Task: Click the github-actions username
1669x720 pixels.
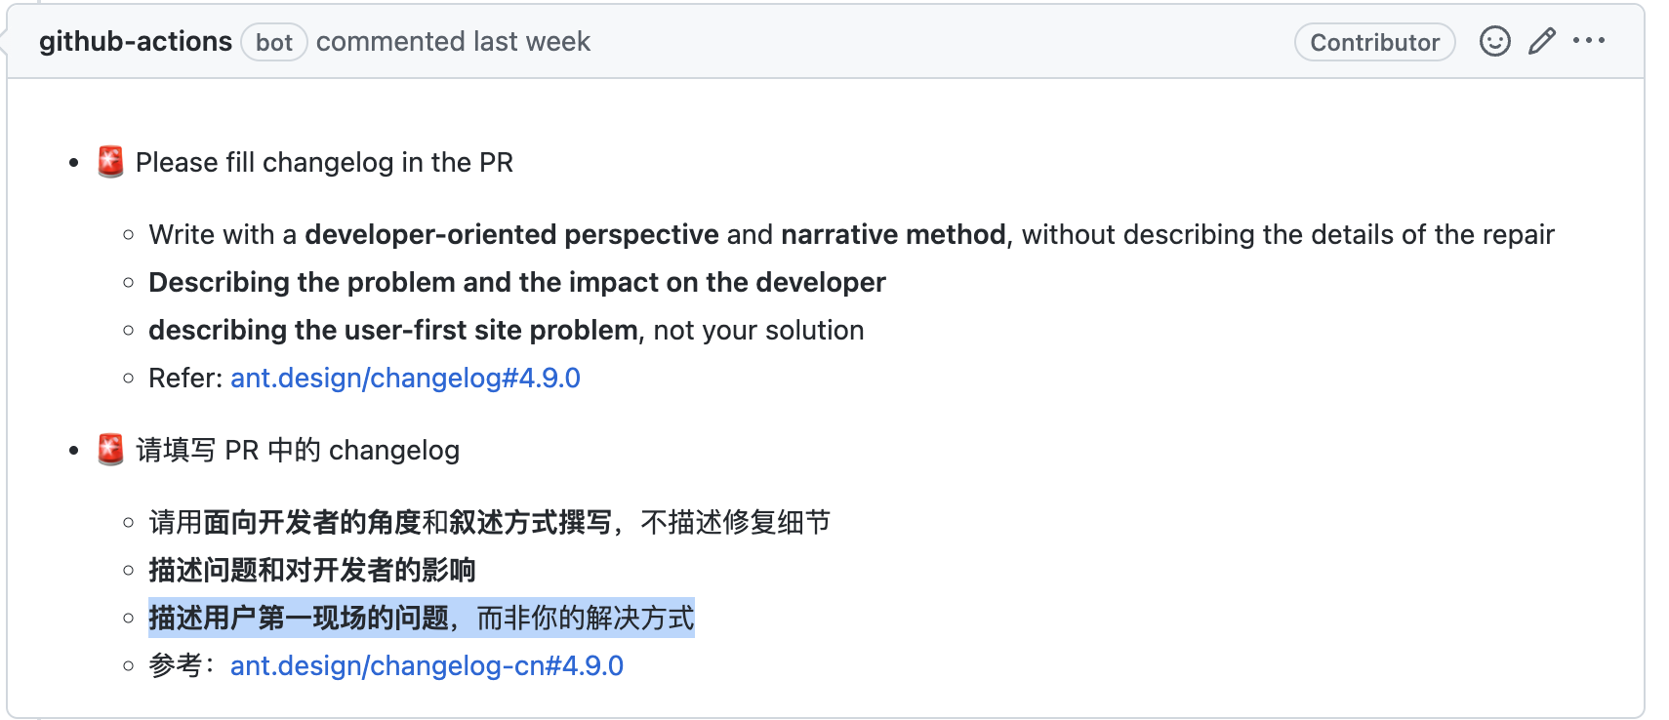Action: pyautogui.click(x=135, y=41)
